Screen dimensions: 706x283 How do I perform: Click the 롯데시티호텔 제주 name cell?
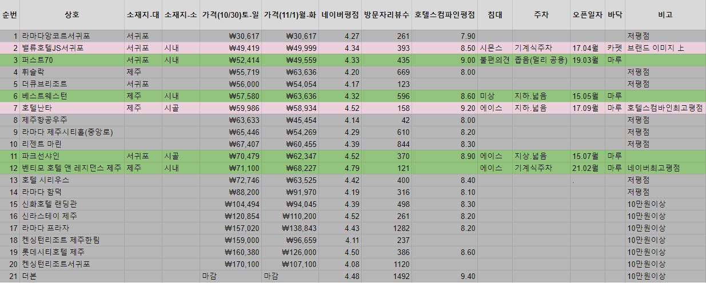coord(72,252)
